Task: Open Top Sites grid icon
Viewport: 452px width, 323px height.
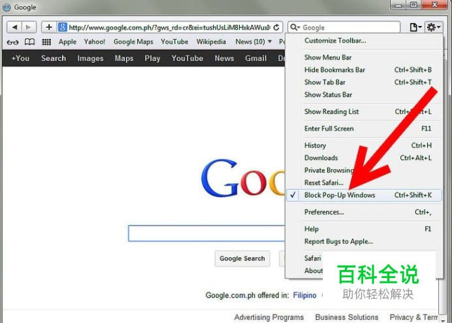Action: [46, 42]
